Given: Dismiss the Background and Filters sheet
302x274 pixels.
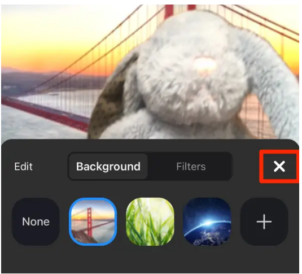Looking at the screenshot, I should click(x=279, y=166).
